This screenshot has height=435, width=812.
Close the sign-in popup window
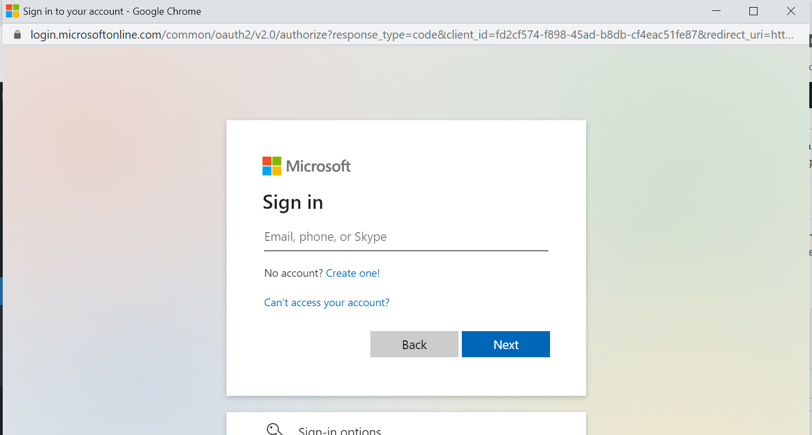791,11
